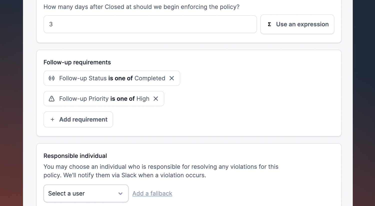This screenshot has width=375, height=206.
Task: Click 'is one of' in Follow-up Priority chip
Action: 122,99
